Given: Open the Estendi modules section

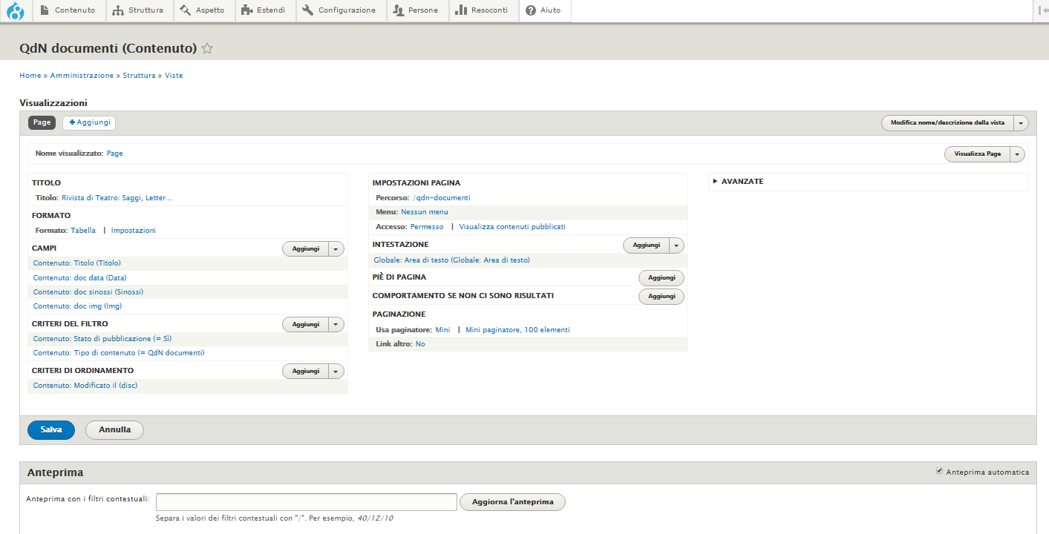Looking at the screenshot, I should pyautogui.click(x=264, y=10).
